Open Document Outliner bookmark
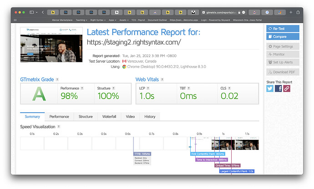This screenshot has width=314, height=189. (157, 20)
